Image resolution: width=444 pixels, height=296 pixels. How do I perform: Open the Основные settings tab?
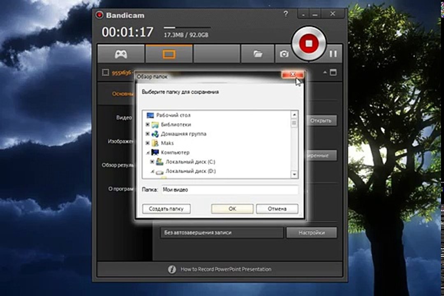tap(123, 94)
